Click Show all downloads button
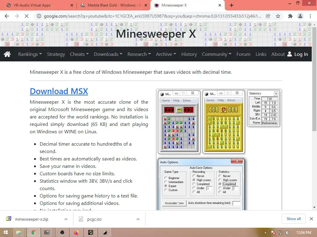Screen dimensions: 317x237 (293, 219)
